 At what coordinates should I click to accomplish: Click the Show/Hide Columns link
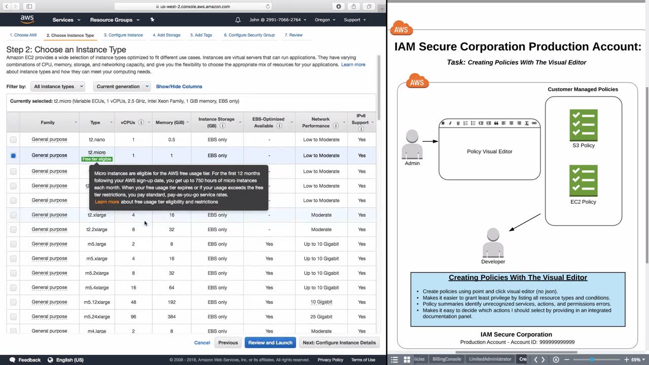tap(179, 87)
